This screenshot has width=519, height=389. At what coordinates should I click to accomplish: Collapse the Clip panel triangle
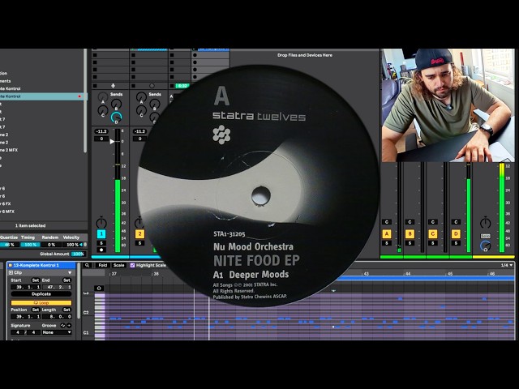(x=70, y=273)
